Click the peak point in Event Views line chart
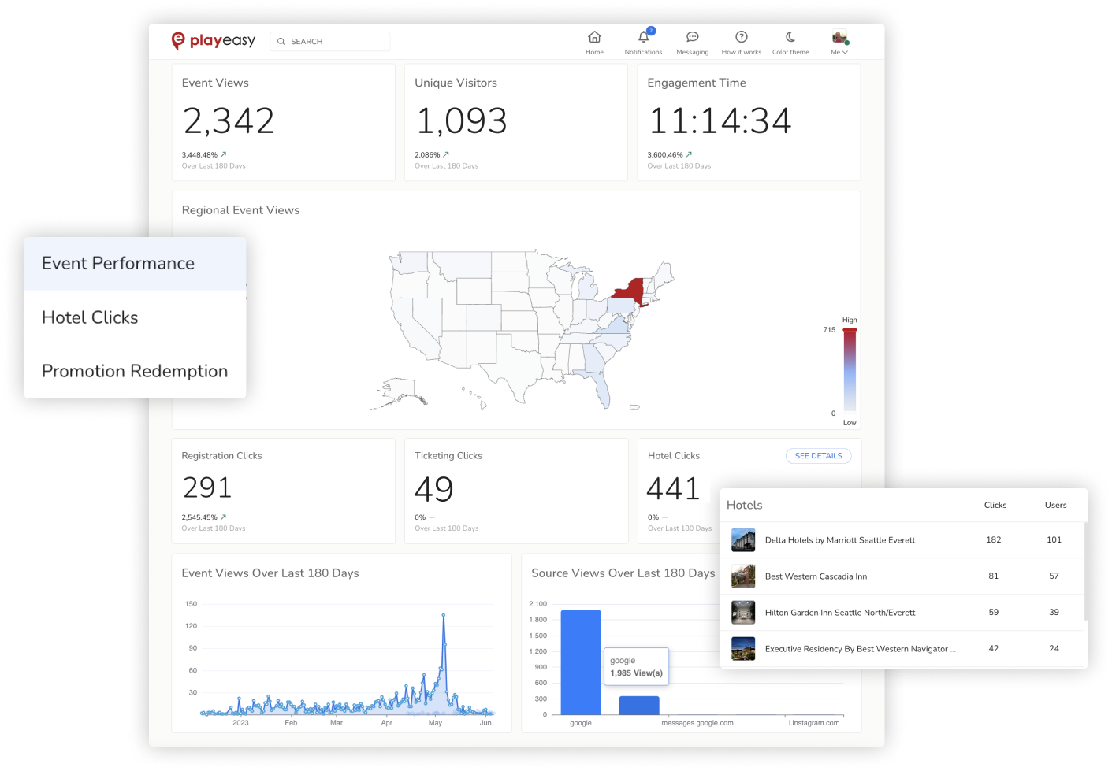The width and height of the screenshot is (1112, 771). click(444, 615)
